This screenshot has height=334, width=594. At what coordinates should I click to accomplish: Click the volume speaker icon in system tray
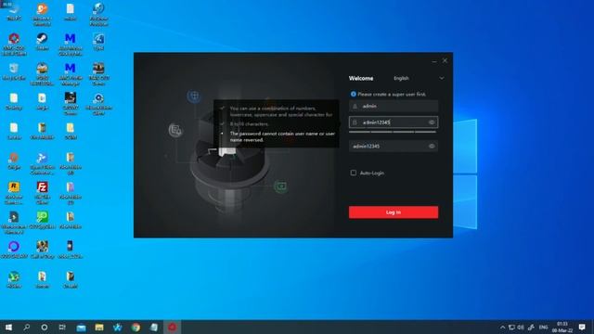[521, 328]
